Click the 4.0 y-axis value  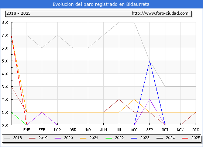click(x=5, y=74)
